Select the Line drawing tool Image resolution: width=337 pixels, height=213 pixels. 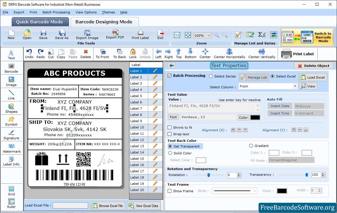(11, 95)
